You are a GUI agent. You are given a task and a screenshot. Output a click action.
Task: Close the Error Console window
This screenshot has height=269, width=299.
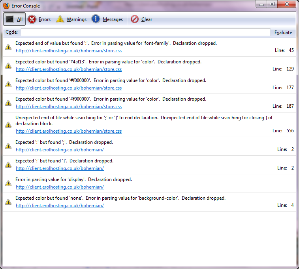[287, 4]
